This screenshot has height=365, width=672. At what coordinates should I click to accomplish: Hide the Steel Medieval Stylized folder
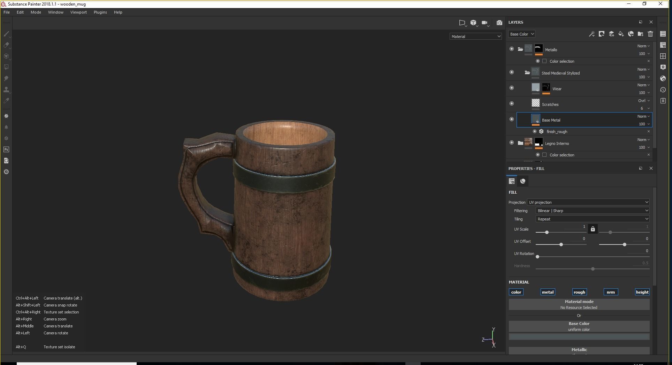pyautogui.click(x=512, y=72)
